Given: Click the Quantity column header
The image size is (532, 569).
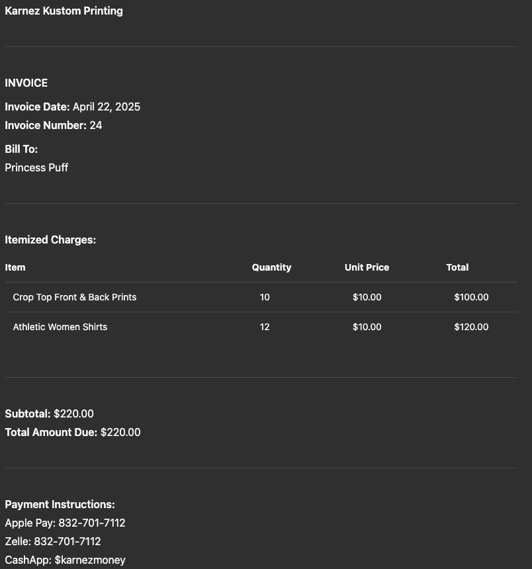Looking at the screenshot, I should click(x=271, y=267).
